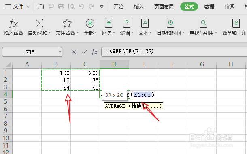This screenshot has width=247, height=154.
Task: Click the 日期和时间 functions icon
Action: [170, 23]
